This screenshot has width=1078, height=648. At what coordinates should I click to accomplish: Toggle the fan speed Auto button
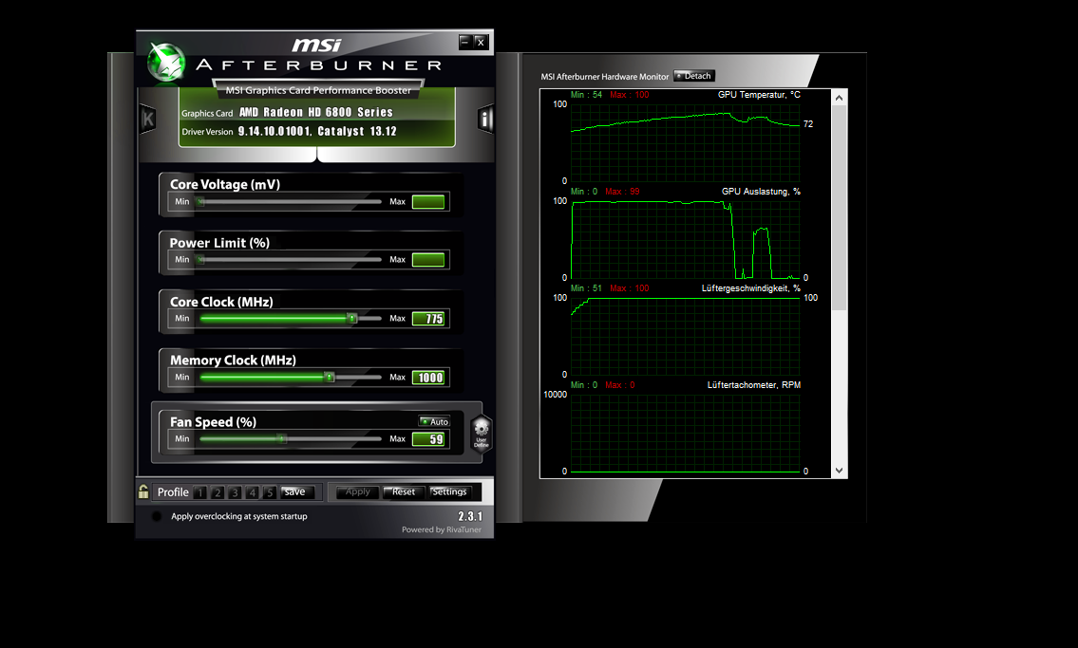[x=434, y=421]
